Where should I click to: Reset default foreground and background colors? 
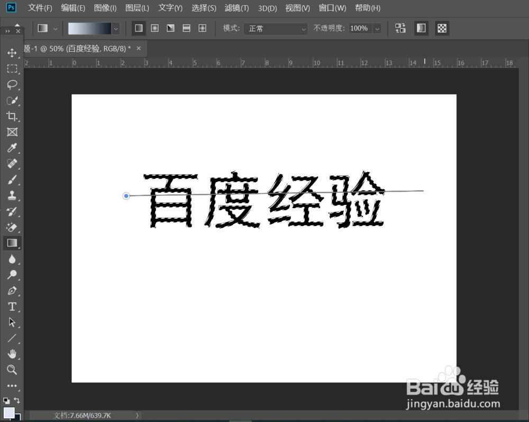pos(6,400)
